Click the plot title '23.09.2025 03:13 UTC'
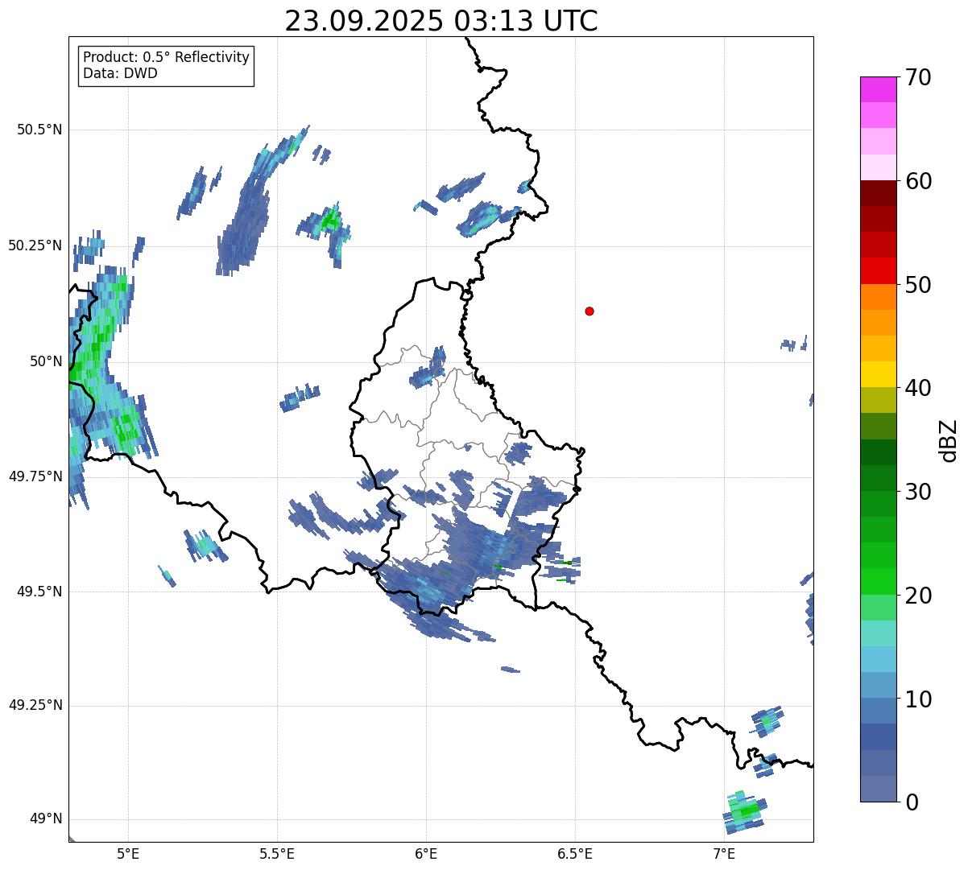This screenshot has height=870, width=968. pos(441,21)
